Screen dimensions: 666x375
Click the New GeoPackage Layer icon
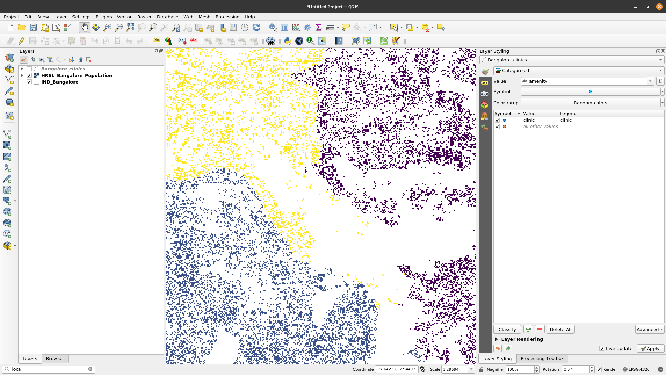9,69
